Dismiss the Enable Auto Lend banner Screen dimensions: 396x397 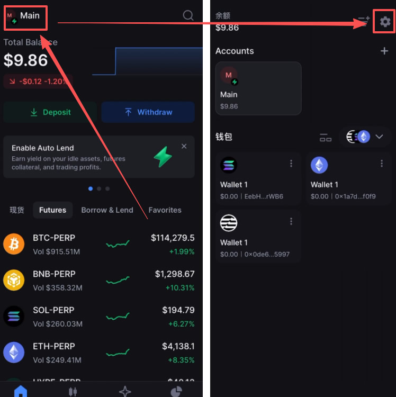[x=184, y=146]
